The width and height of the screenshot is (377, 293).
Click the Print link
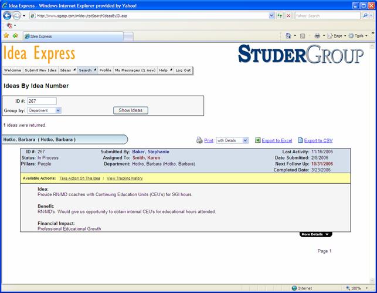[x=209, y=140]
